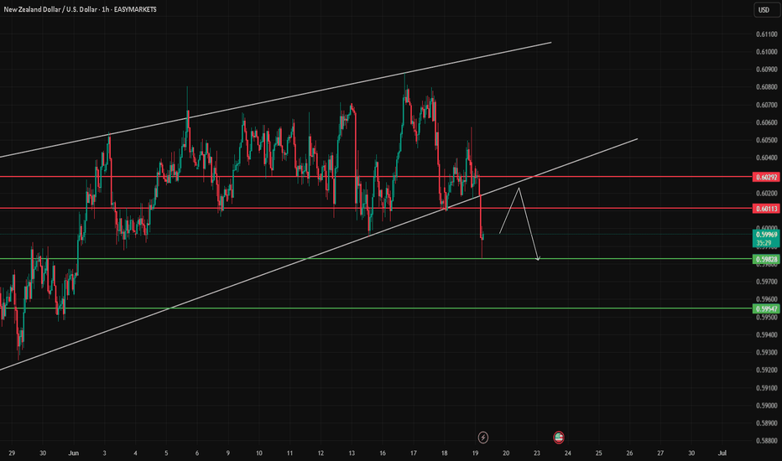Click the New Zealand Dollar / U.S. Dollar title
The image size is (782, 461).
[50, 9]
